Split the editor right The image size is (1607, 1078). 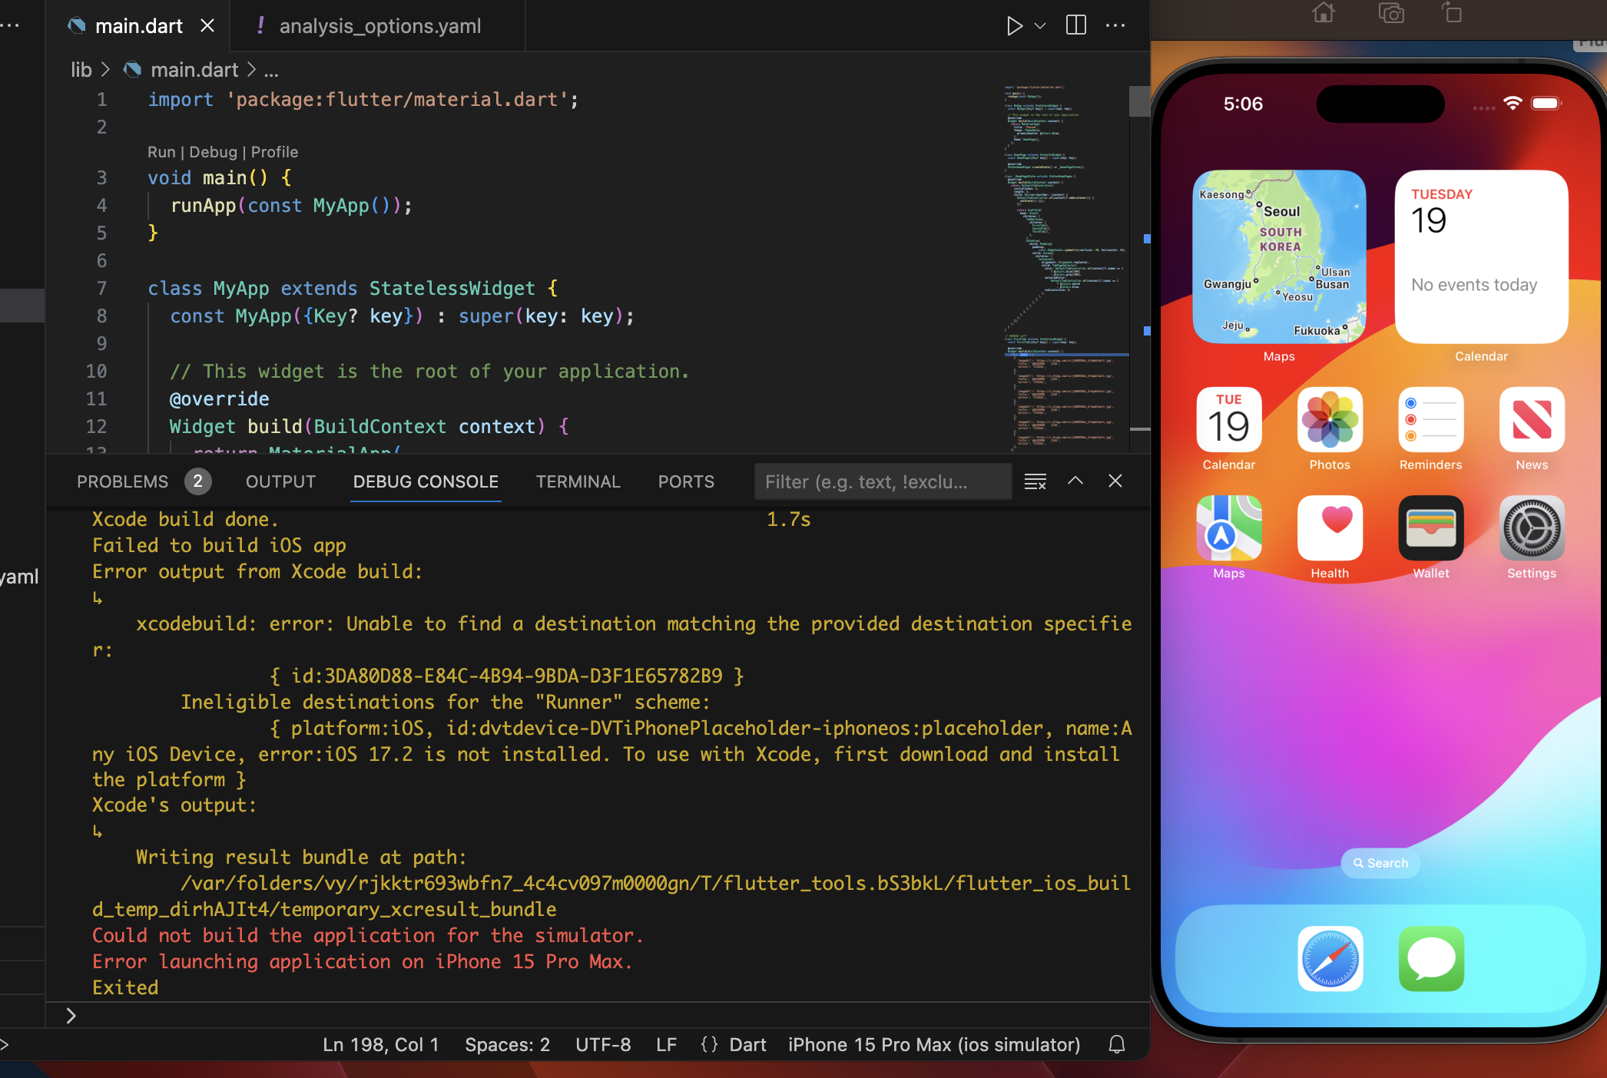(1076, 25)
